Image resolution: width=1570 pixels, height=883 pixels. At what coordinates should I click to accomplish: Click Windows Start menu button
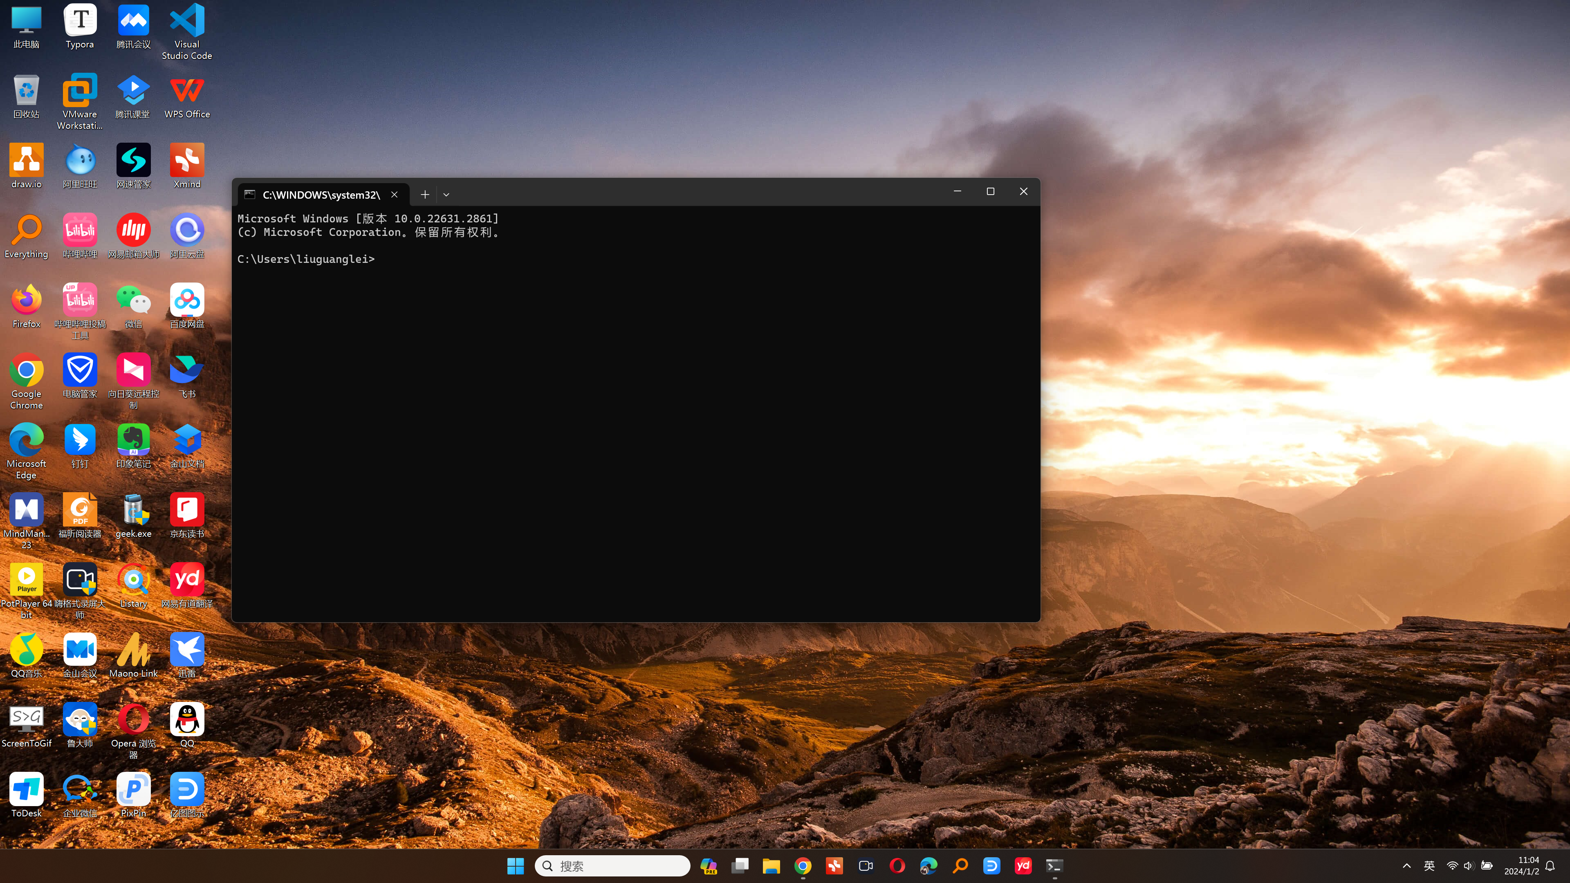click(516, 866)
